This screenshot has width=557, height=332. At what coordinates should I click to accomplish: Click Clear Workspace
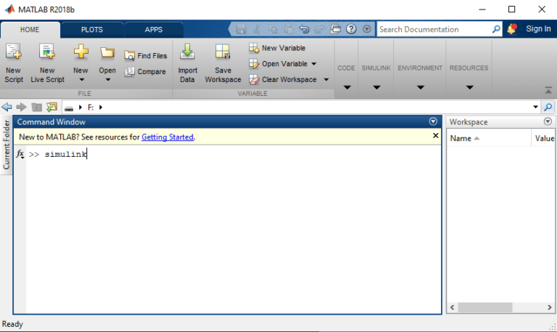pos(283,79)
